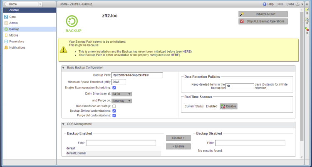The image size is (312, 167).
Task: Click the Powerstore icon
Action: [6, 42]
